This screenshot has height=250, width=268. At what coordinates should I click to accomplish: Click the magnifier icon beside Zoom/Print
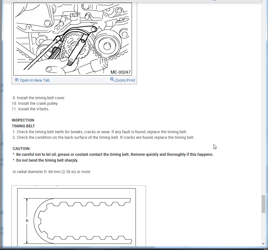(x=112, y=79)
